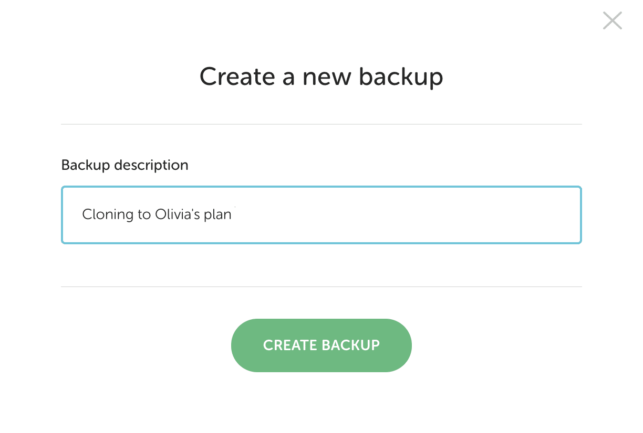This screenshot has height=433, width=643.
Task: Click the horizontal divider below the heading
Action: [x=321, y=124]
